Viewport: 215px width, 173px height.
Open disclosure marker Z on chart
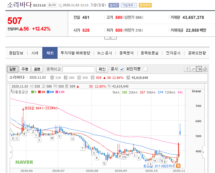[33, 132]
